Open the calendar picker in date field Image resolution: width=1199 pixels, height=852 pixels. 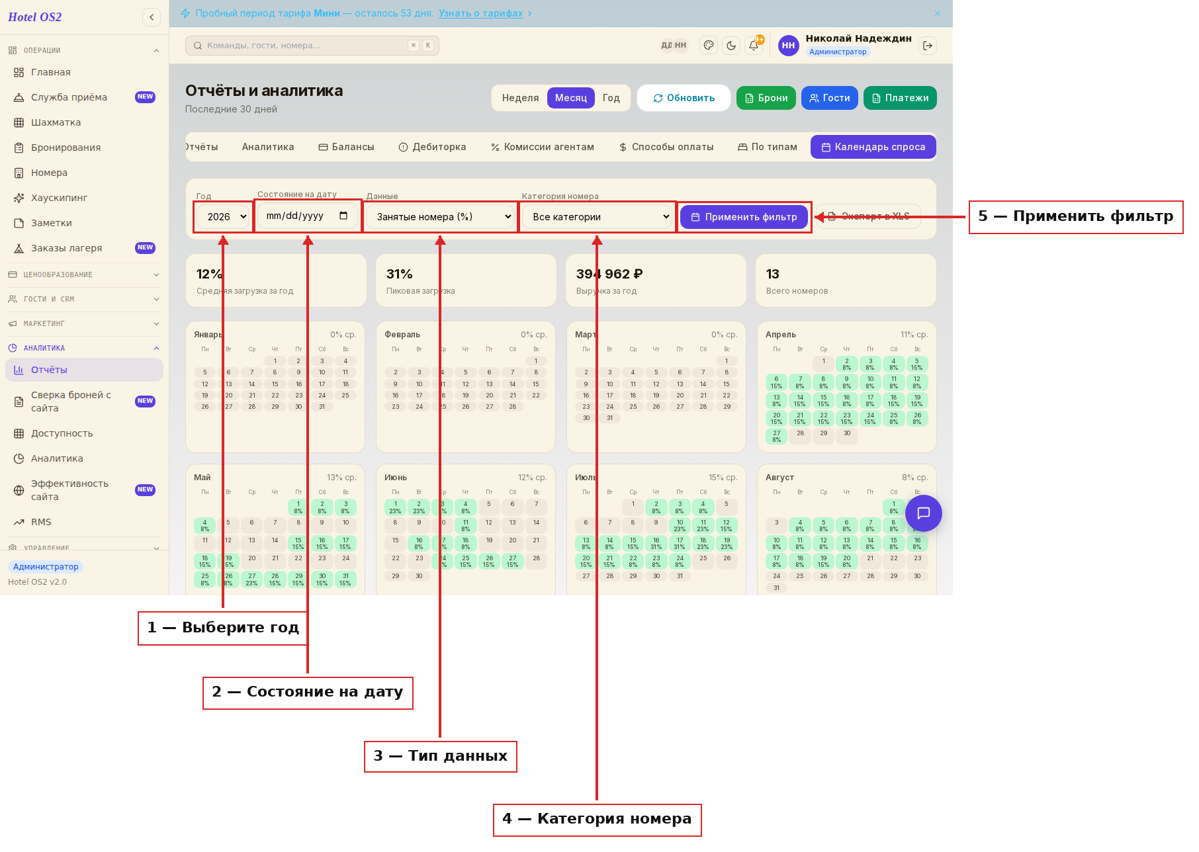pos(343,216)
